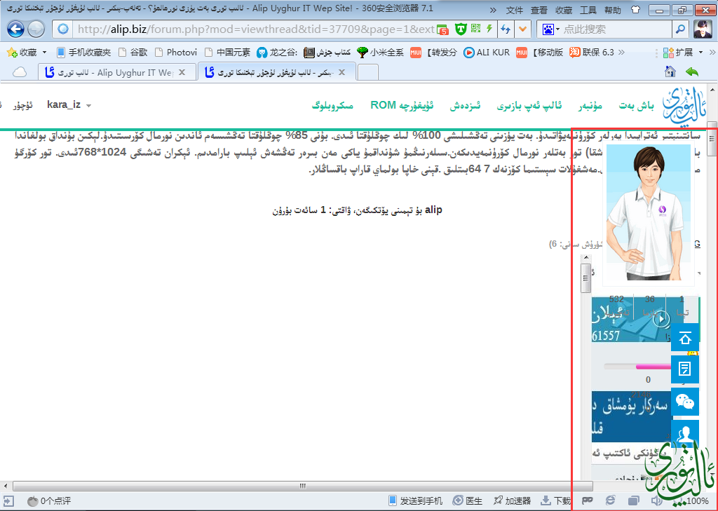Open the ئىزدەش search navigation link

click(x=465, y=106)
